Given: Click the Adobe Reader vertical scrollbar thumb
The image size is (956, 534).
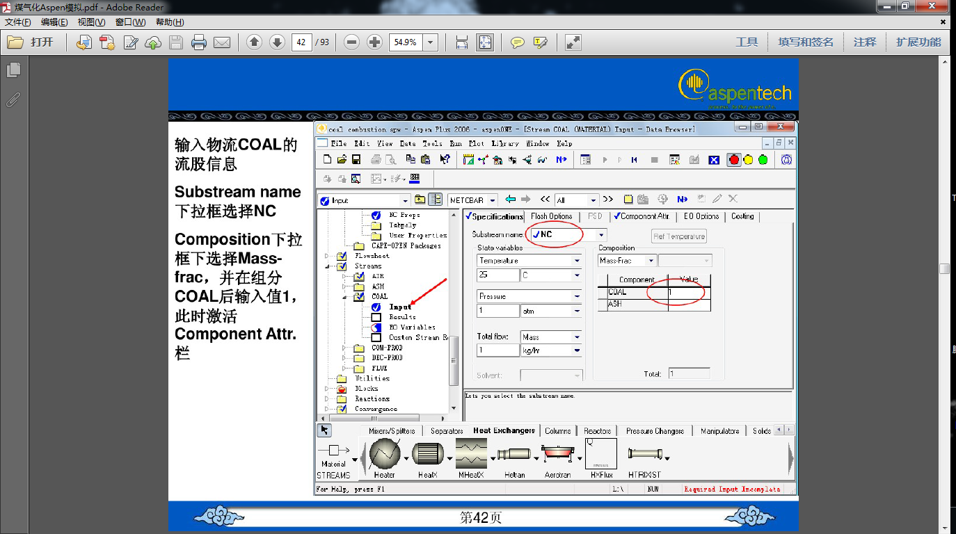Looking at the screenshot, I should pyautogui.click(x=944, y=269).
